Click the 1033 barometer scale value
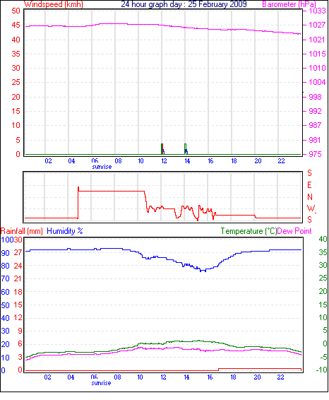Screen dimensions: 329x400 [x=317, y=11]
